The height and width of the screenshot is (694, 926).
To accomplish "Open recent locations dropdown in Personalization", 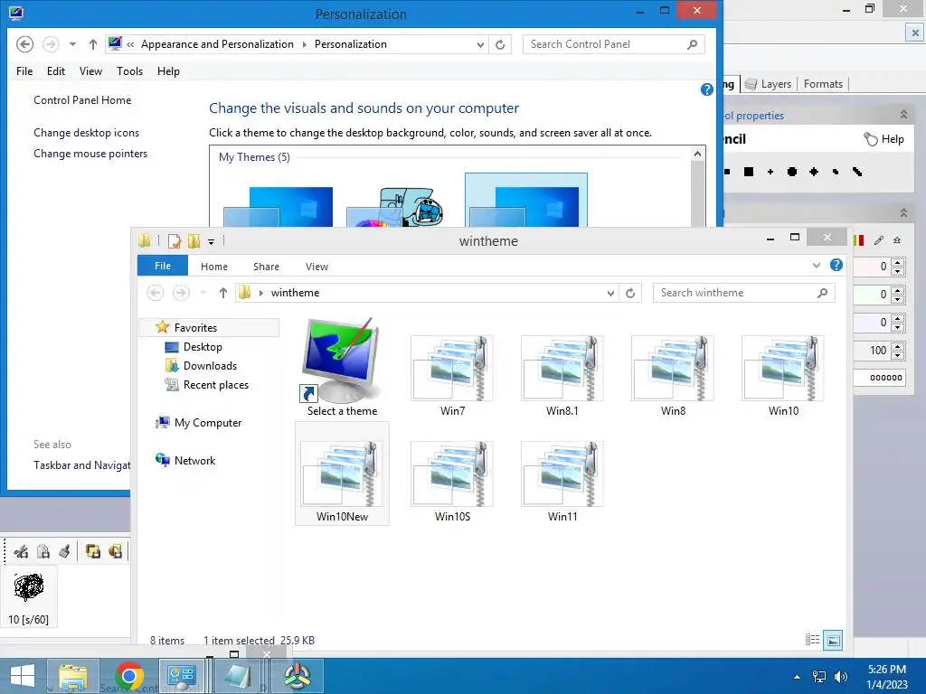I will tap(72, 44).
